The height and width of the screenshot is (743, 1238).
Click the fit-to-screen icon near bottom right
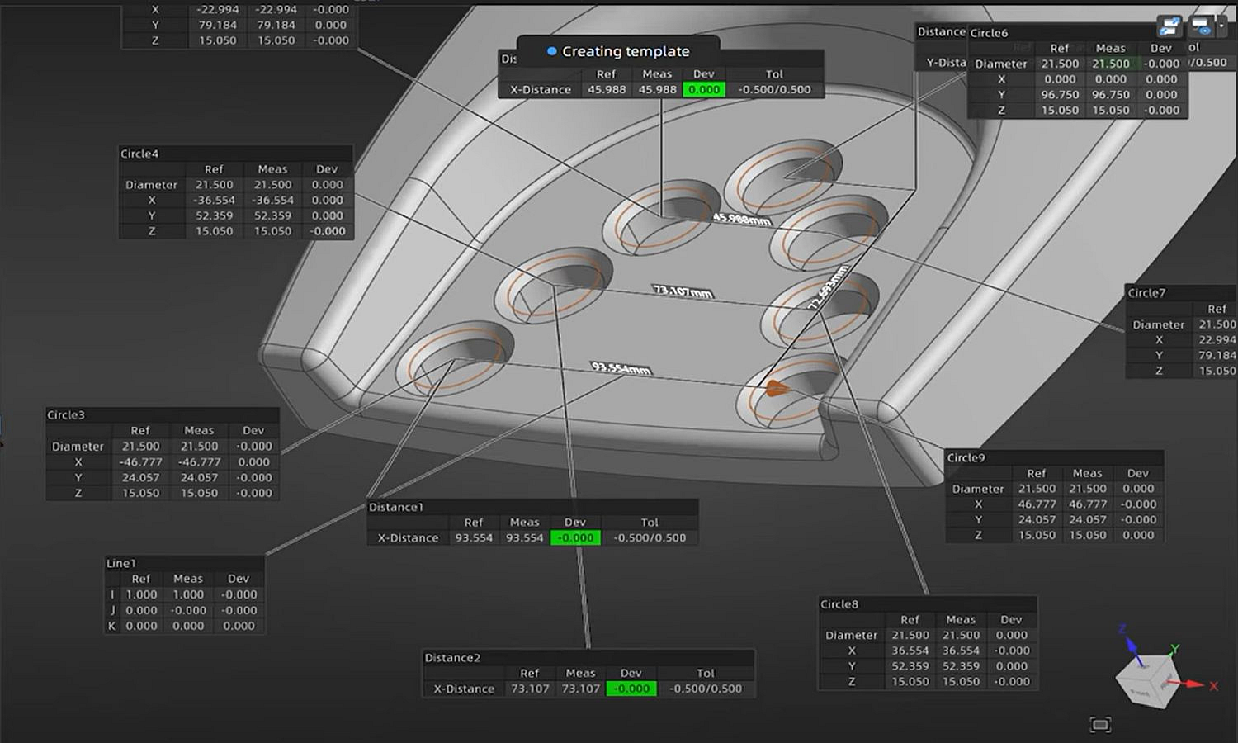(x=1101, y=725)
